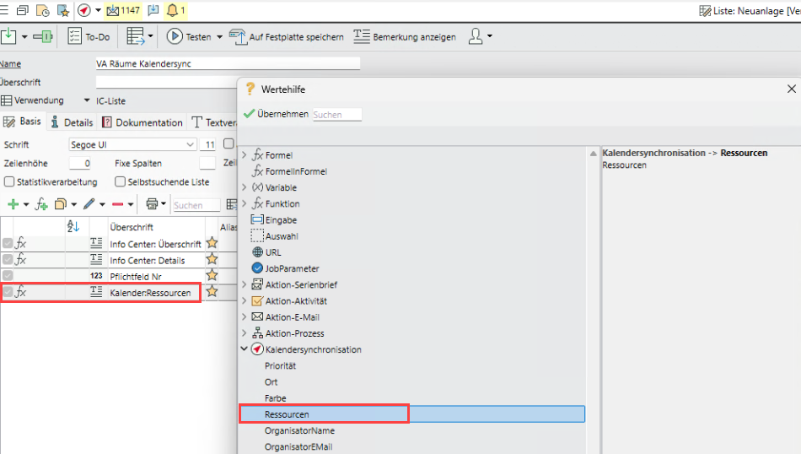Switch to the Dokumentation tab
This screenshot has width=801, height=454.
(148, 122)
